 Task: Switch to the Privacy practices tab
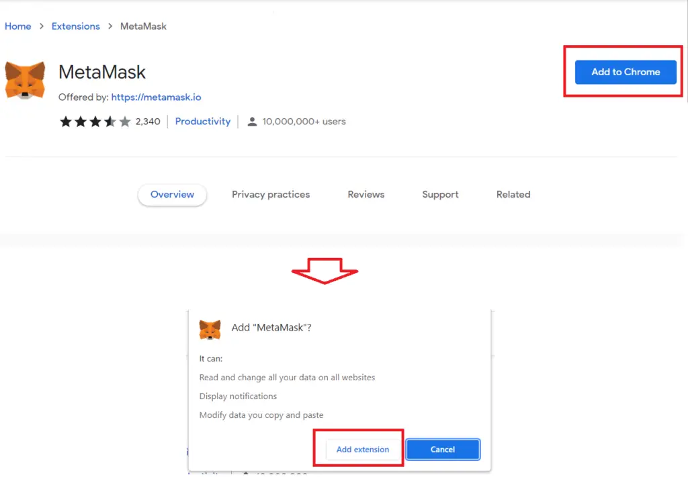[271, 194]
